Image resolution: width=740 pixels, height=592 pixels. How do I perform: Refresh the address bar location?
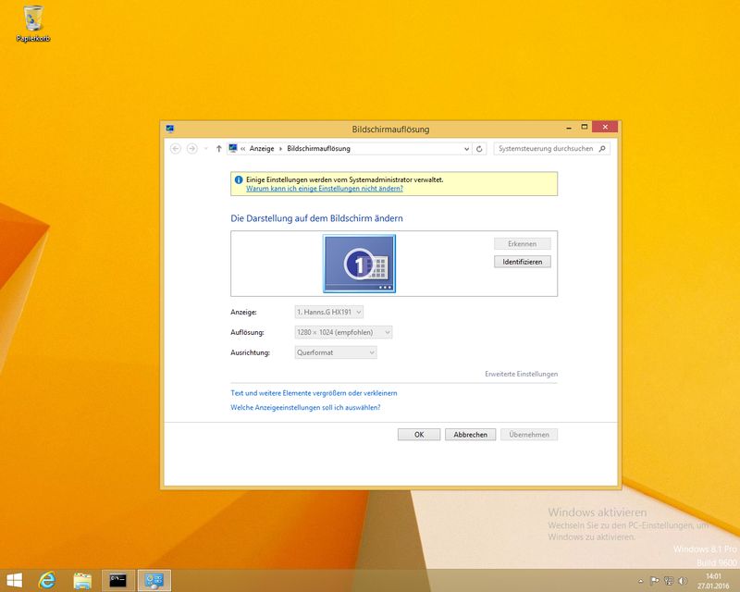(479, 148)
